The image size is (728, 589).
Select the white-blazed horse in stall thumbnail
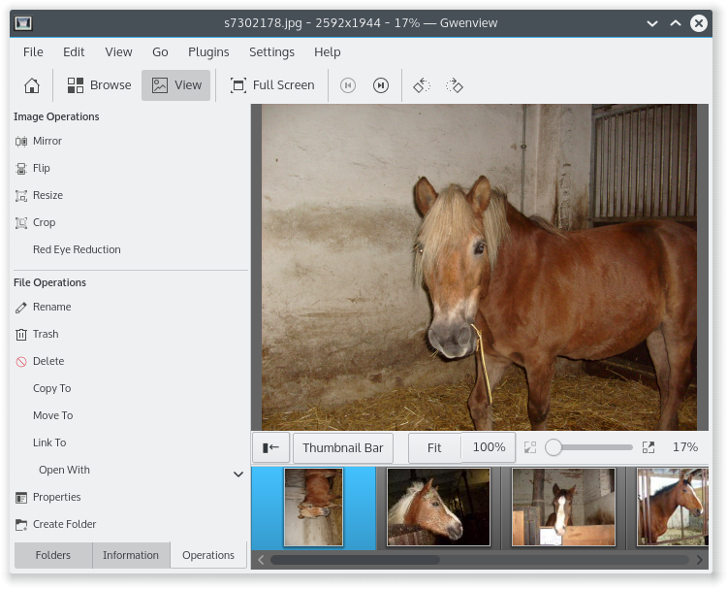[x=563, y=507]
